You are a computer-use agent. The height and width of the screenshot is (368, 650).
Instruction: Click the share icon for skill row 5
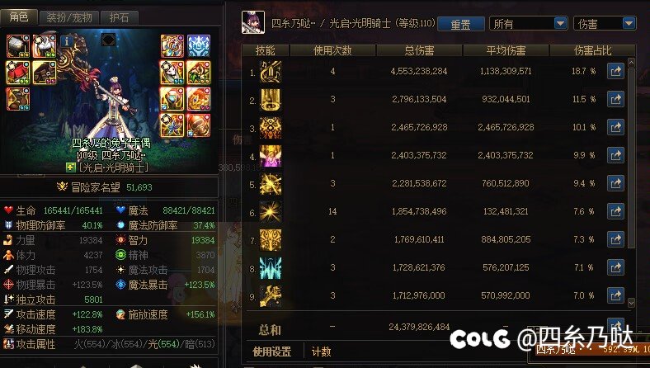click(x=615, y=183)
